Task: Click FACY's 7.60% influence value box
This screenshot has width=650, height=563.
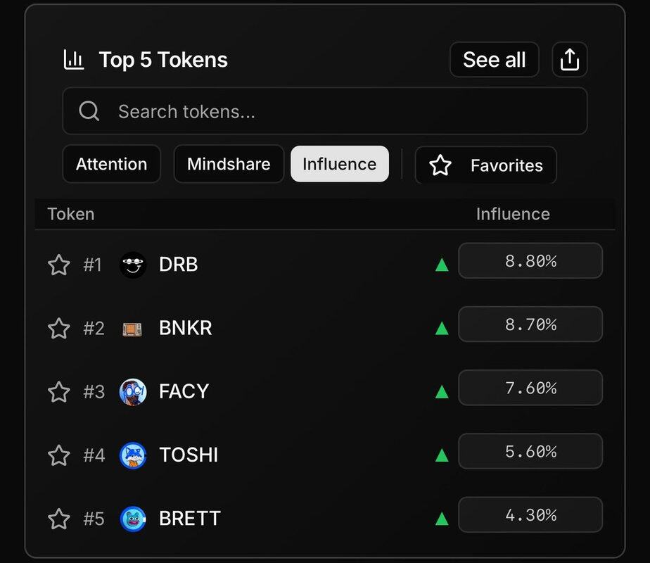Action: [530, 388]
